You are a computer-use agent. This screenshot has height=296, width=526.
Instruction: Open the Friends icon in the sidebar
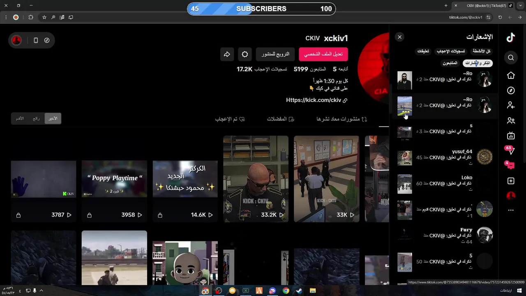click(x=511, y=121)
